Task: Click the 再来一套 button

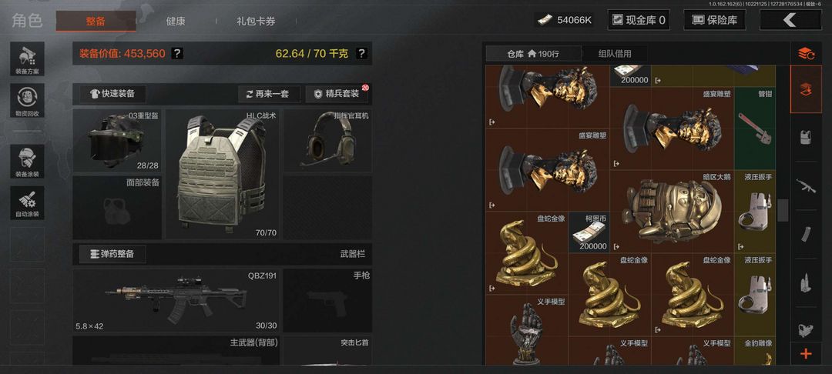Action: pos(270,94)
